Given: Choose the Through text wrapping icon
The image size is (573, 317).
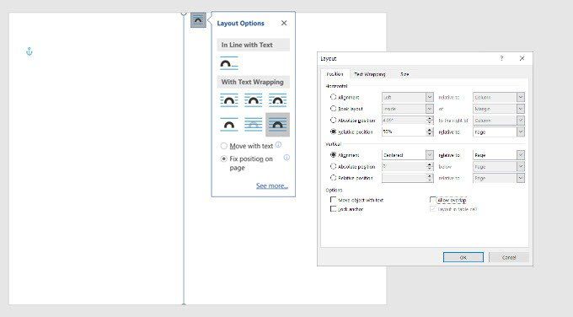Looking at the screenshot, I should 277,99.
